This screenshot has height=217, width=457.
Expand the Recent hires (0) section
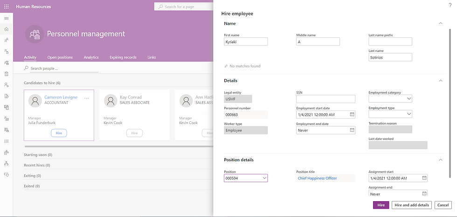click(x=37, y=165)
